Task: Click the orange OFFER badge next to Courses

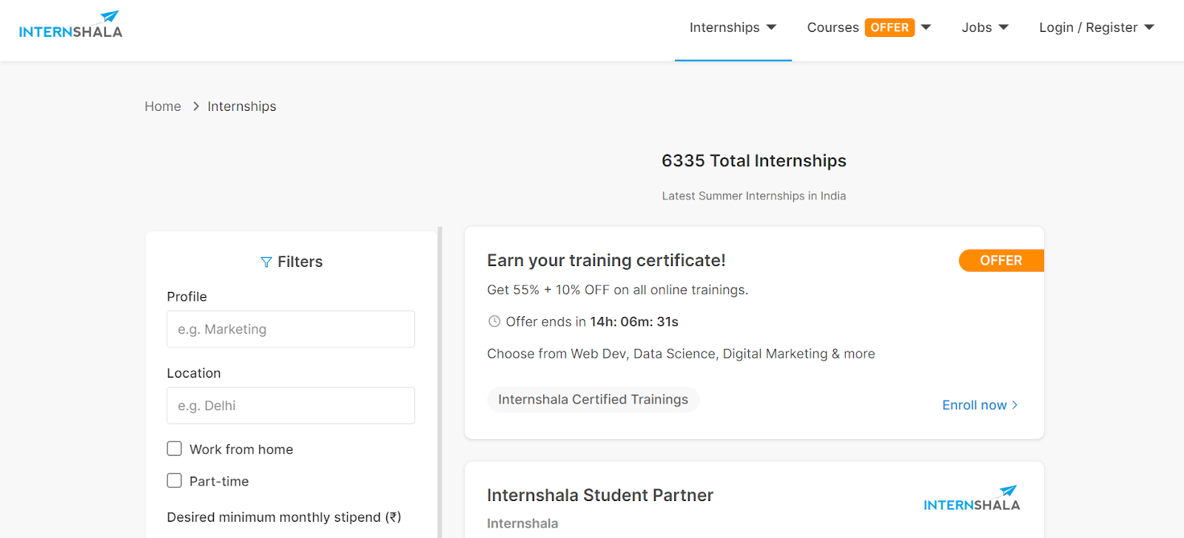Action: pos(889,27)
